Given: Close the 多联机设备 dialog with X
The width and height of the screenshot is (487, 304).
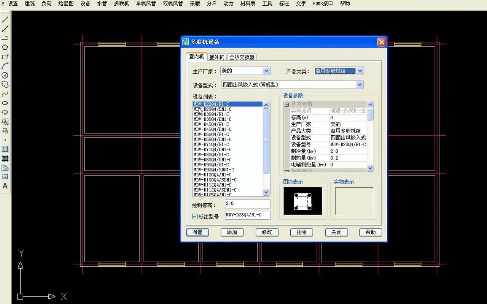Looking at the screenshot, I should click(382, 42).
